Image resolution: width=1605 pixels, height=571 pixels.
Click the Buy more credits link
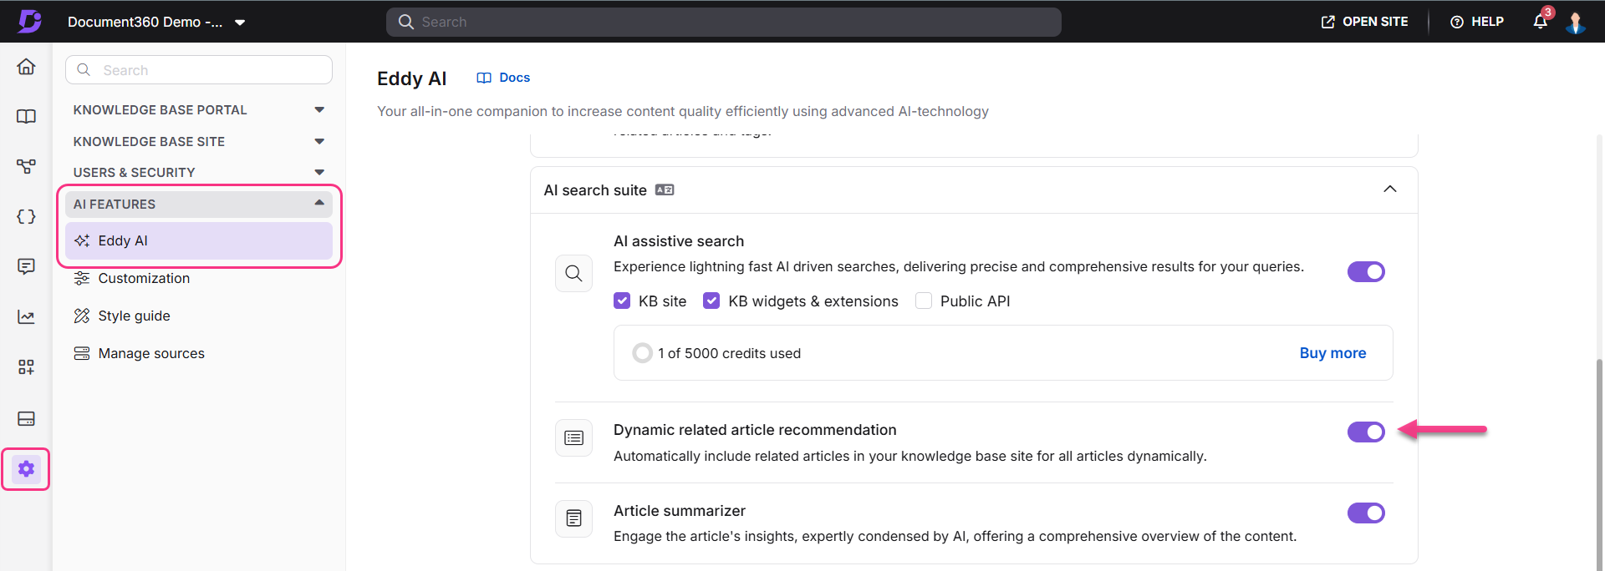[1332, 353]
